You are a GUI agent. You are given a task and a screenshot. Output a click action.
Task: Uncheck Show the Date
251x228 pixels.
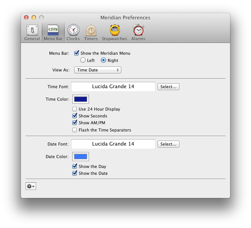75,173
